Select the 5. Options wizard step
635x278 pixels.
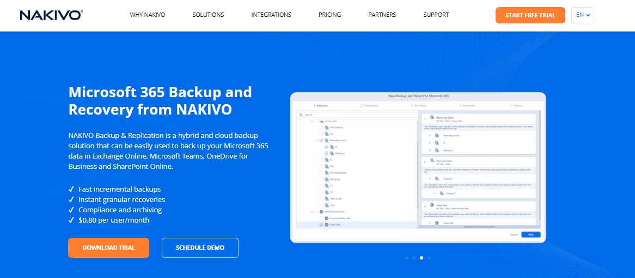[x=516, y=106]
